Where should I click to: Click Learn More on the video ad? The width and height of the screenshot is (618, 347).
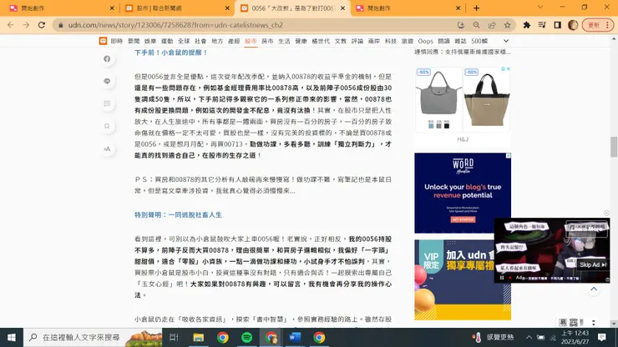coord(587,228)
